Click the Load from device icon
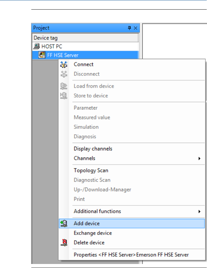 pos(64,86)
